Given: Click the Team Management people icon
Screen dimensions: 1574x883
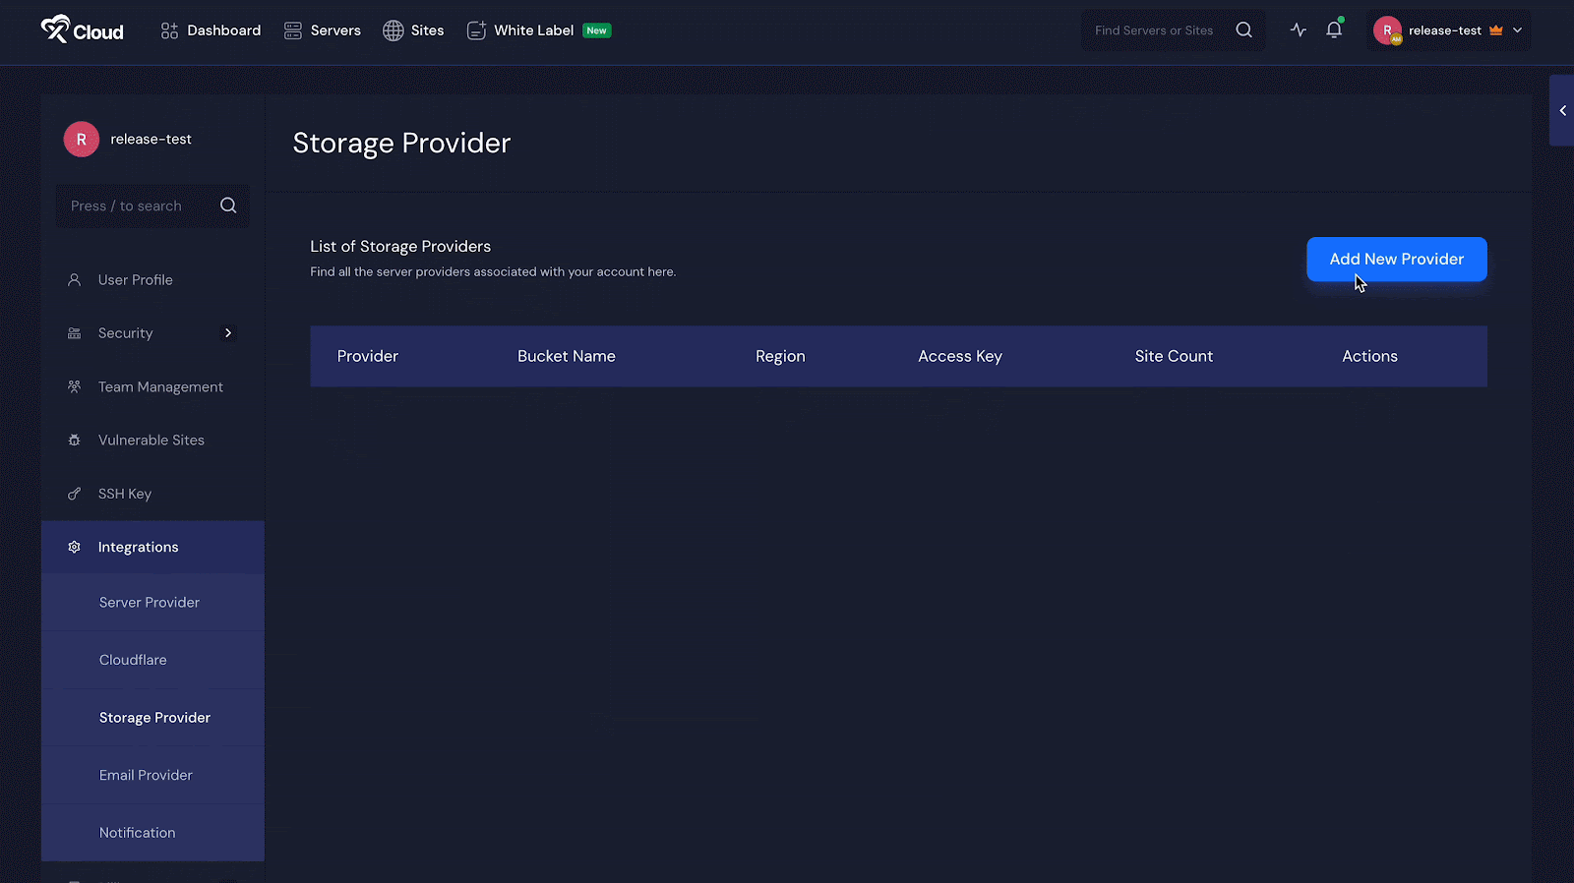Looking at the screenshot, I should coord(74,387).
